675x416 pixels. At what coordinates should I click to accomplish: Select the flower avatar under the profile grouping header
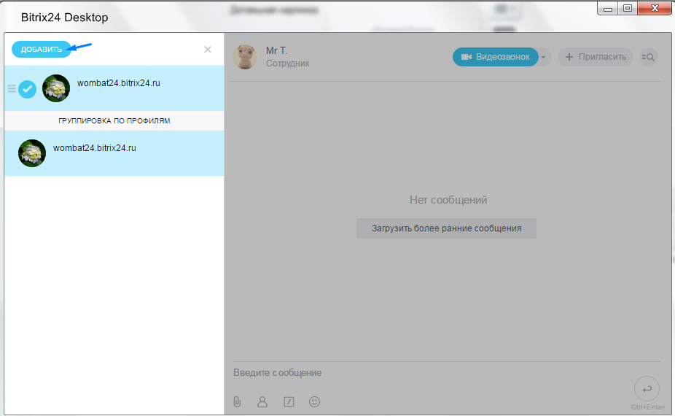32,153
